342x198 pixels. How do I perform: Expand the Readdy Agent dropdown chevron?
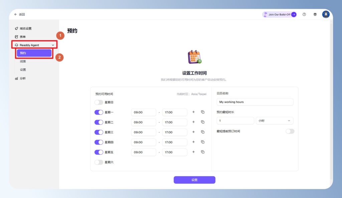coord(53,45)
